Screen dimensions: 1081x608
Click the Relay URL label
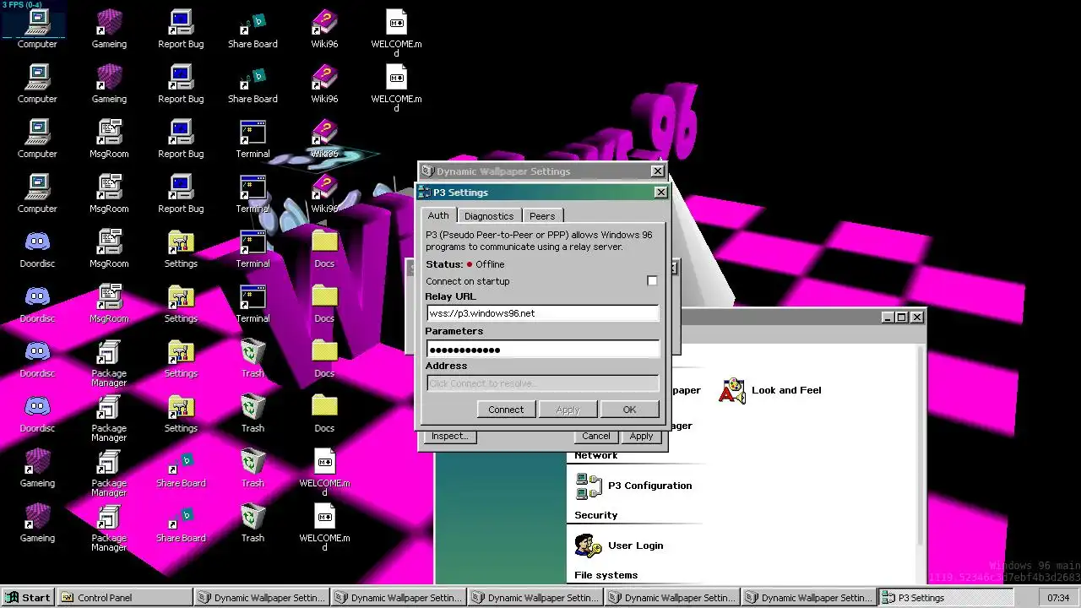pyautogui.click(x=450, y=296)
